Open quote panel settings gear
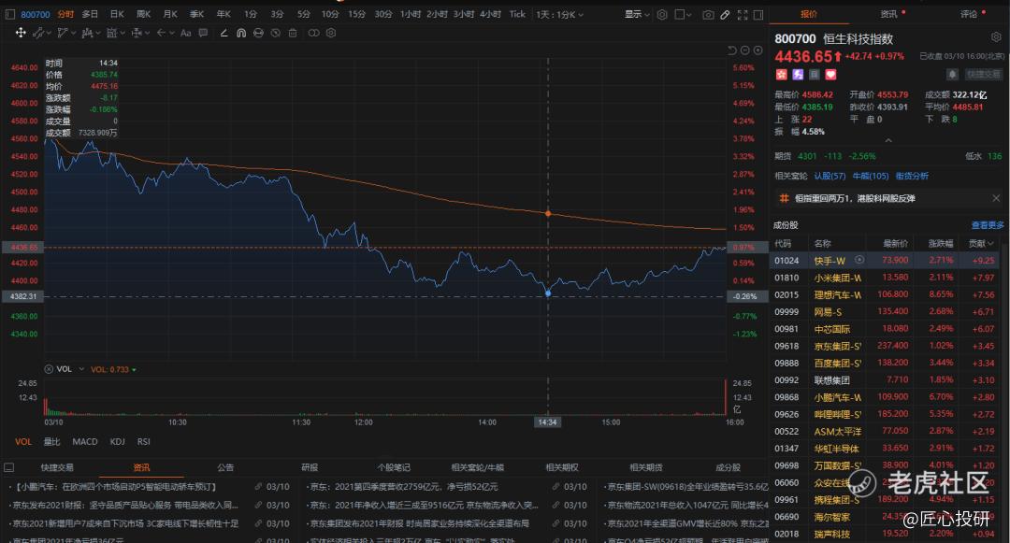Viewport: 1010px width, 543px height. 996,37
